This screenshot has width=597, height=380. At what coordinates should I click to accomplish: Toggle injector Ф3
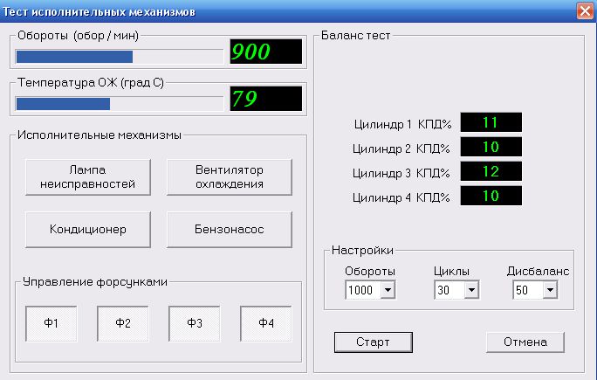click(x=194, y=323)
